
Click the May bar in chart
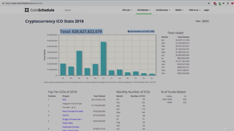pyautogui.click(x=95, y=70)
